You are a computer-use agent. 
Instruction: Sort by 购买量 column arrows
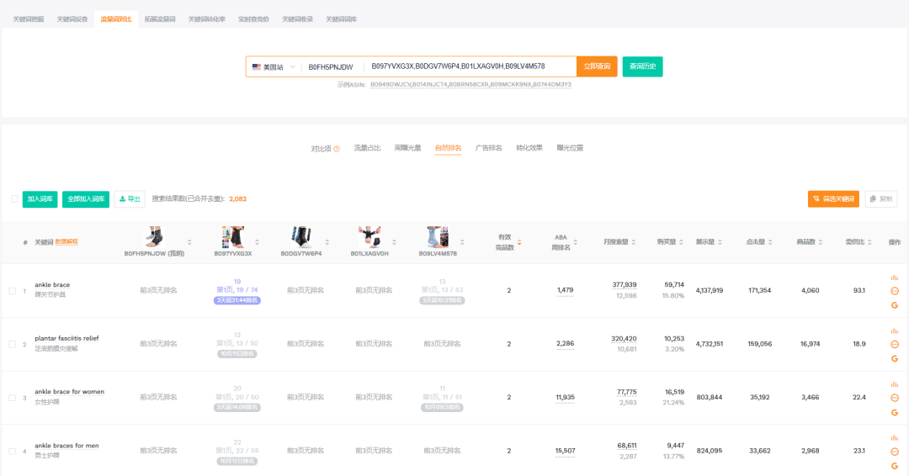pyautogui.click(x=681, y=242)
